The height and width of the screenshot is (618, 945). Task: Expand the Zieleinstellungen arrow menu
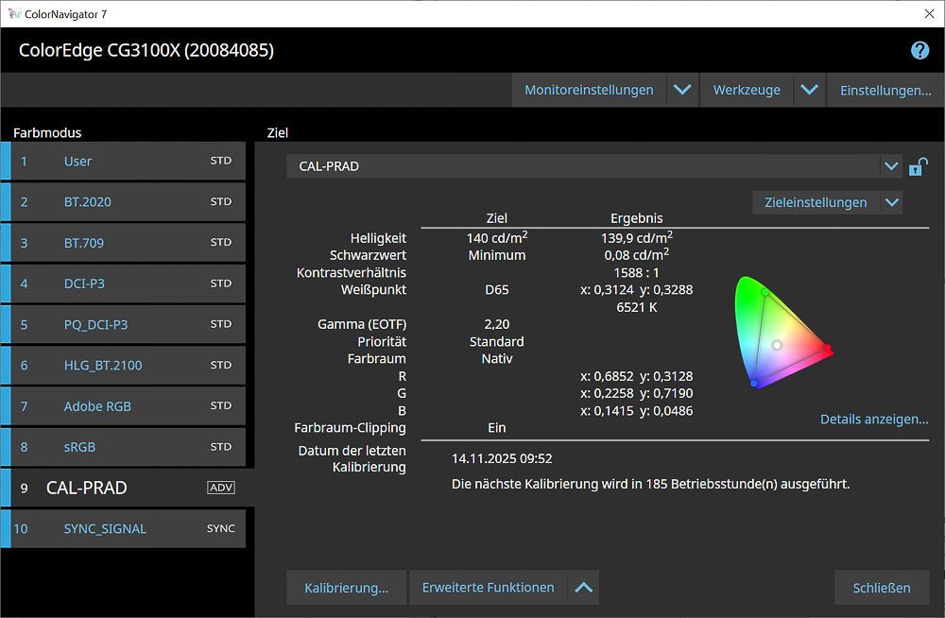click(890, 202)
